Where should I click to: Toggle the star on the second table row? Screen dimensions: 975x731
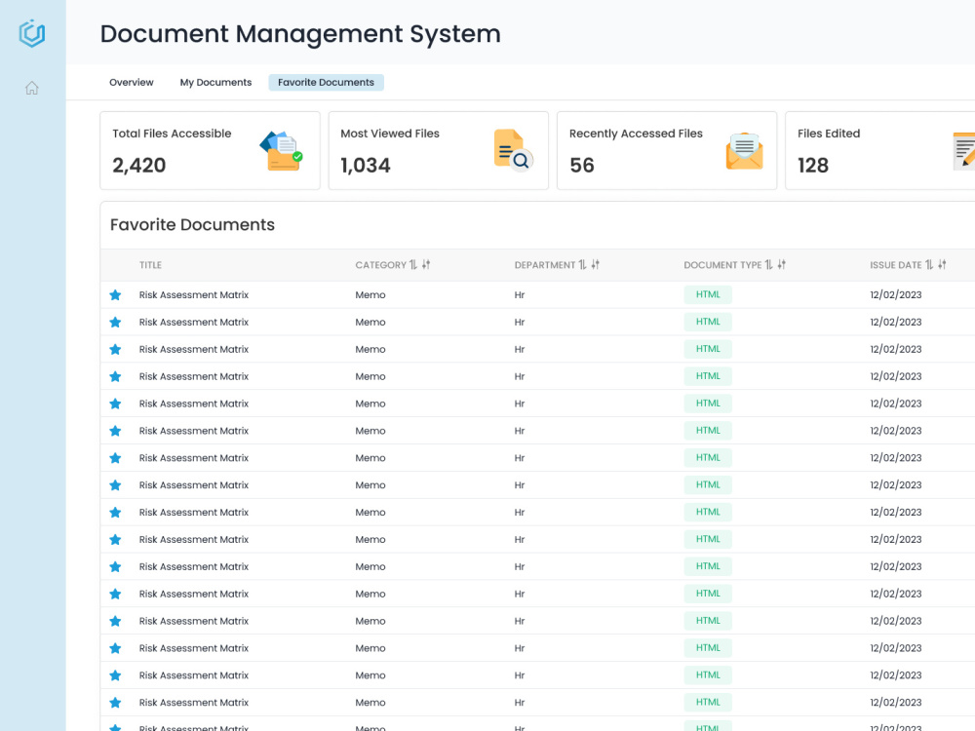(x=115, y=322)
